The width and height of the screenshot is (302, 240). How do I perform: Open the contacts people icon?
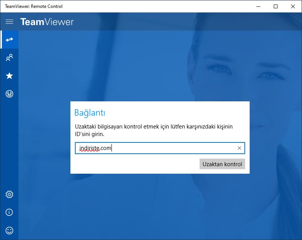click(9, 57)
